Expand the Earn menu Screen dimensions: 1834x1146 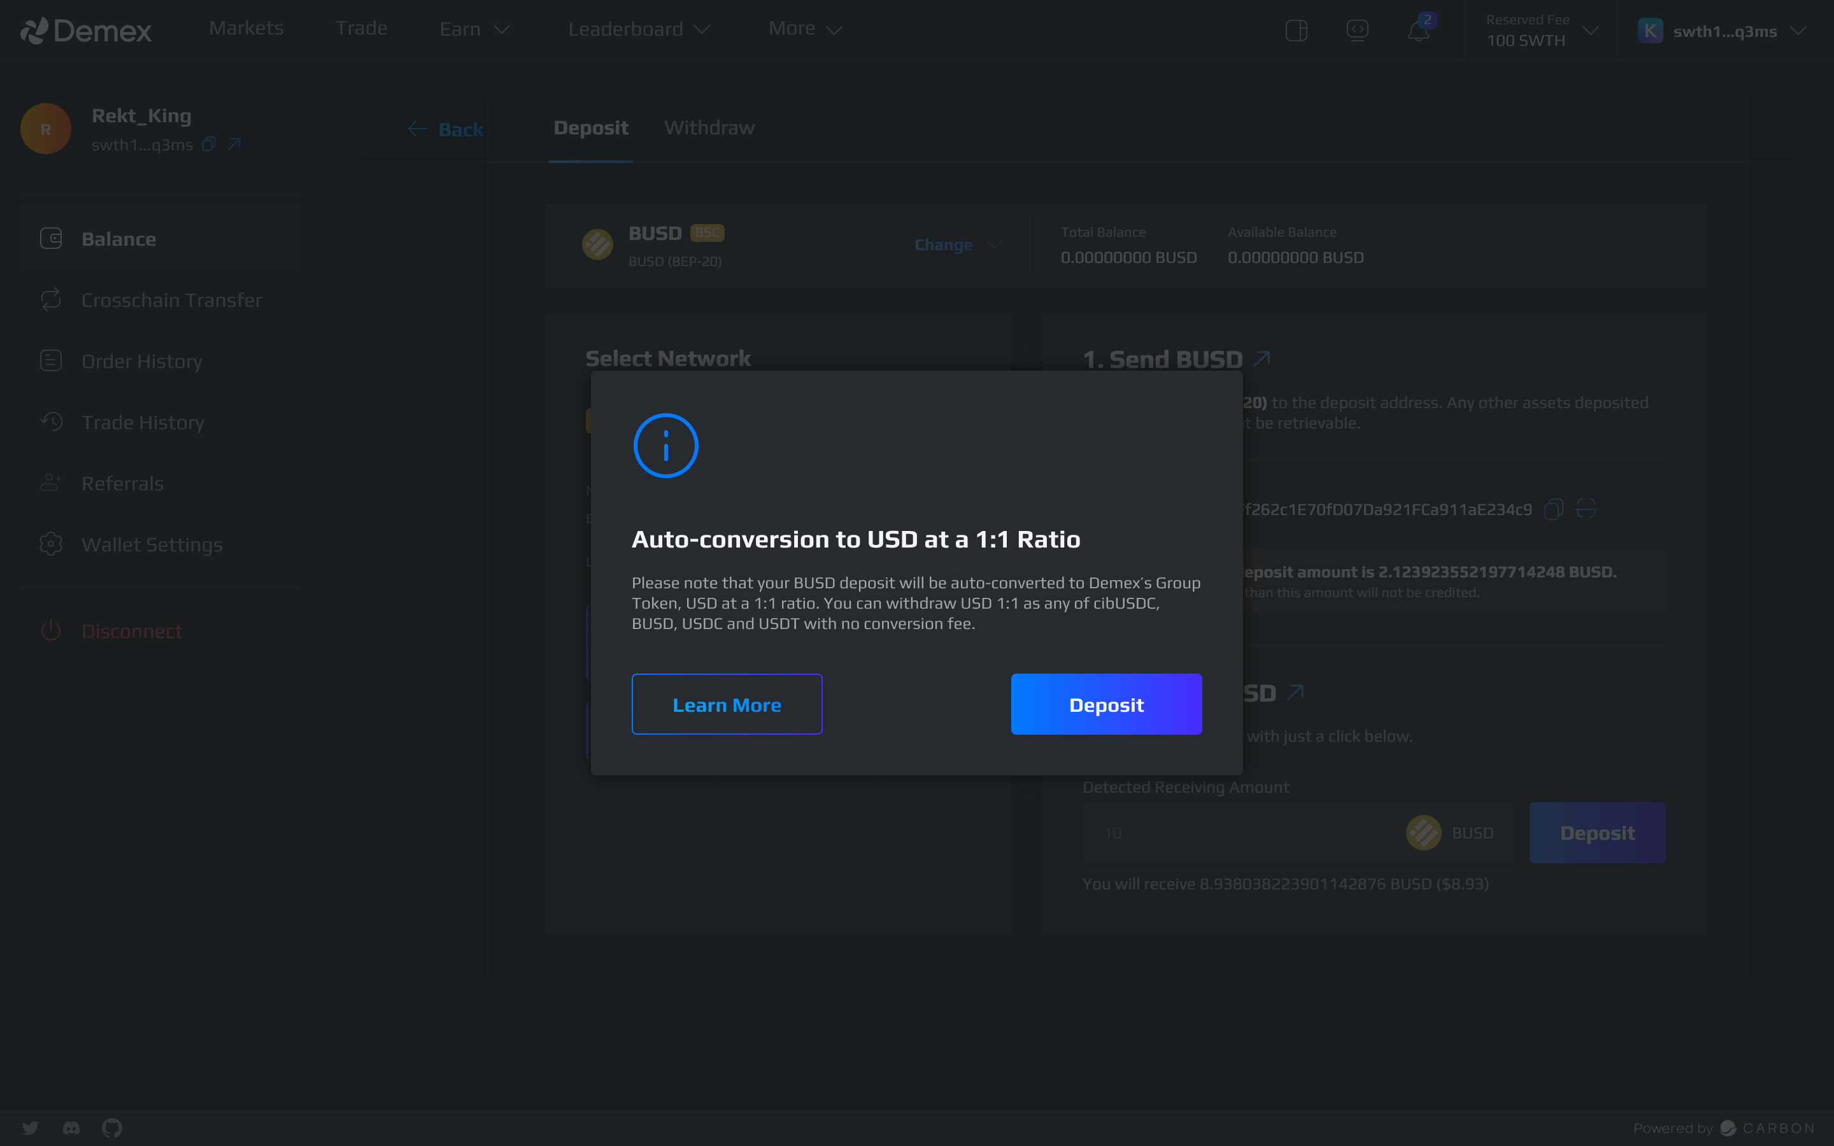click(474, 29)
